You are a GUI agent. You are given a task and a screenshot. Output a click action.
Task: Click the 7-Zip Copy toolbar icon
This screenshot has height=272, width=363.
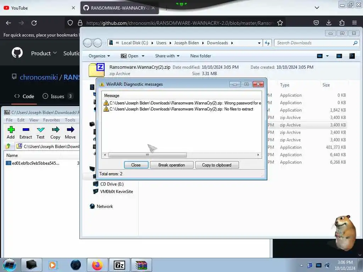point(55,132)
